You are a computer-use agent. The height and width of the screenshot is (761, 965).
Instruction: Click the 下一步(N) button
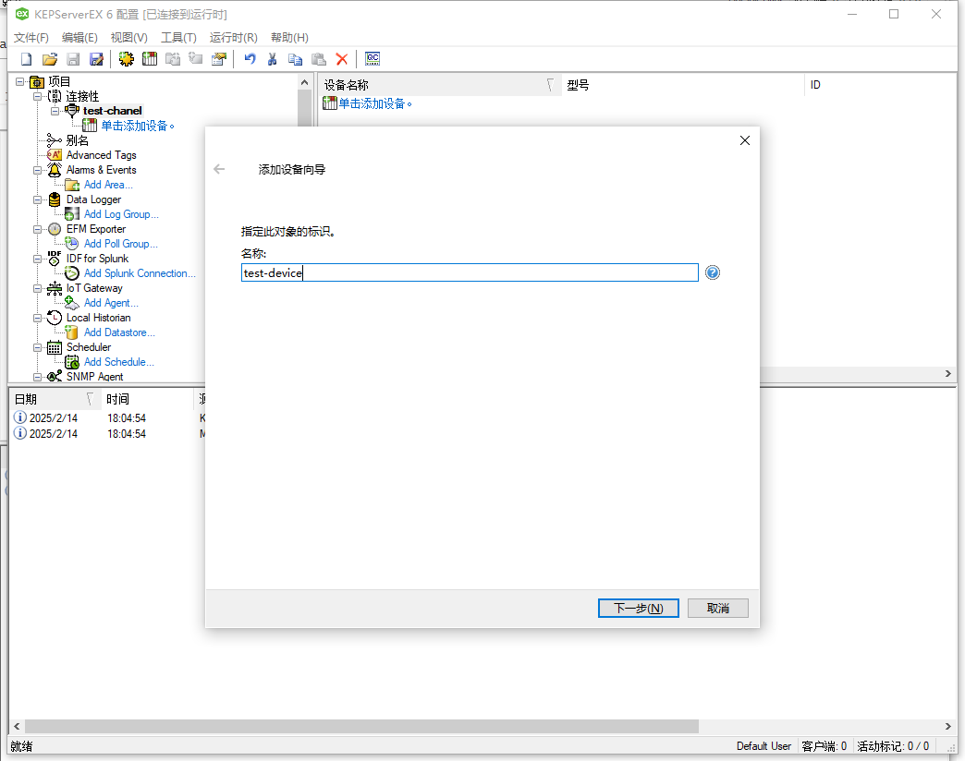(x=638, y=608)
